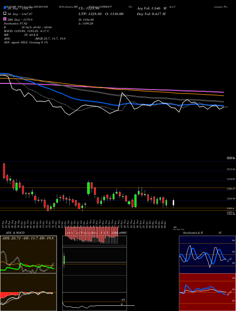Click the white 50 Day EMA legend swatch
The width and height of the screenshot is (236, 311).
tap(5, 14)
